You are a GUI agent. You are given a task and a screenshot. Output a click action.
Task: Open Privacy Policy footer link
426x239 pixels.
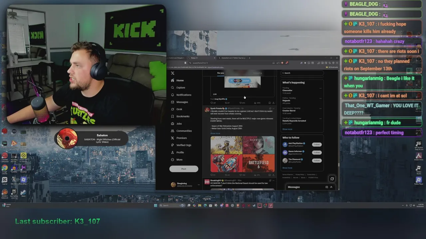click(x=300, y=175)
